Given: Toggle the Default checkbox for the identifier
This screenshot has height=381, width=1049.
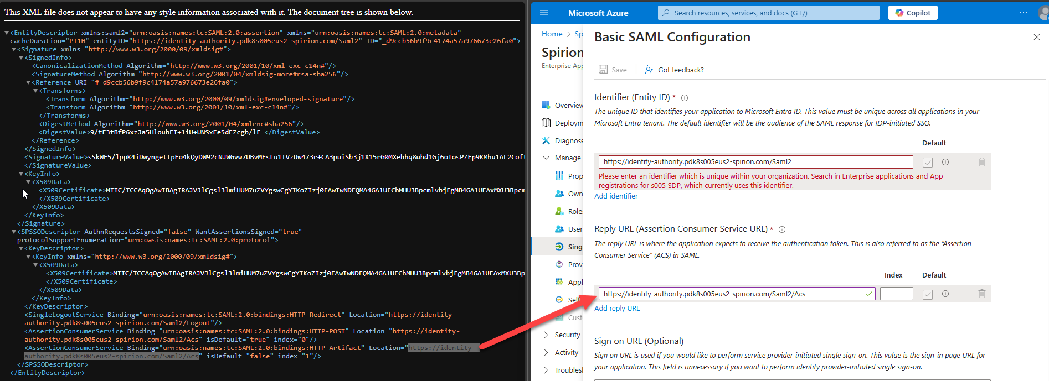Looking at the screenshot, I should 928,163.
